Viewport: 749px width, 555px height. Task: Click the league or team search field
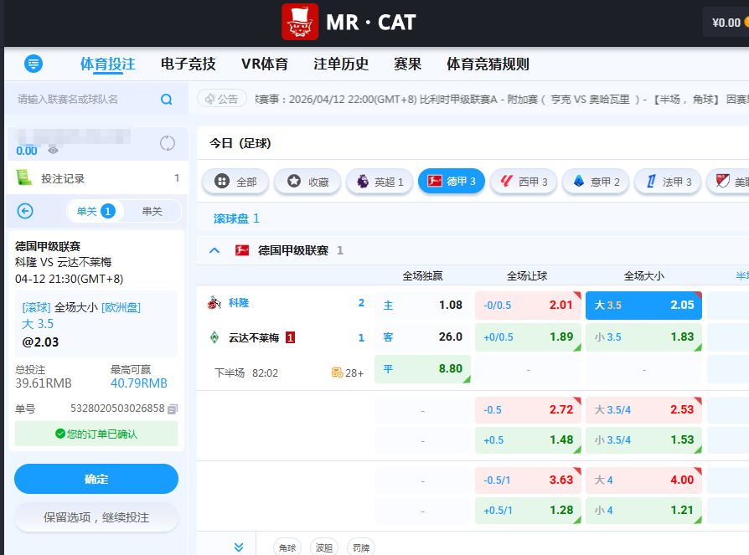[84, 100]
